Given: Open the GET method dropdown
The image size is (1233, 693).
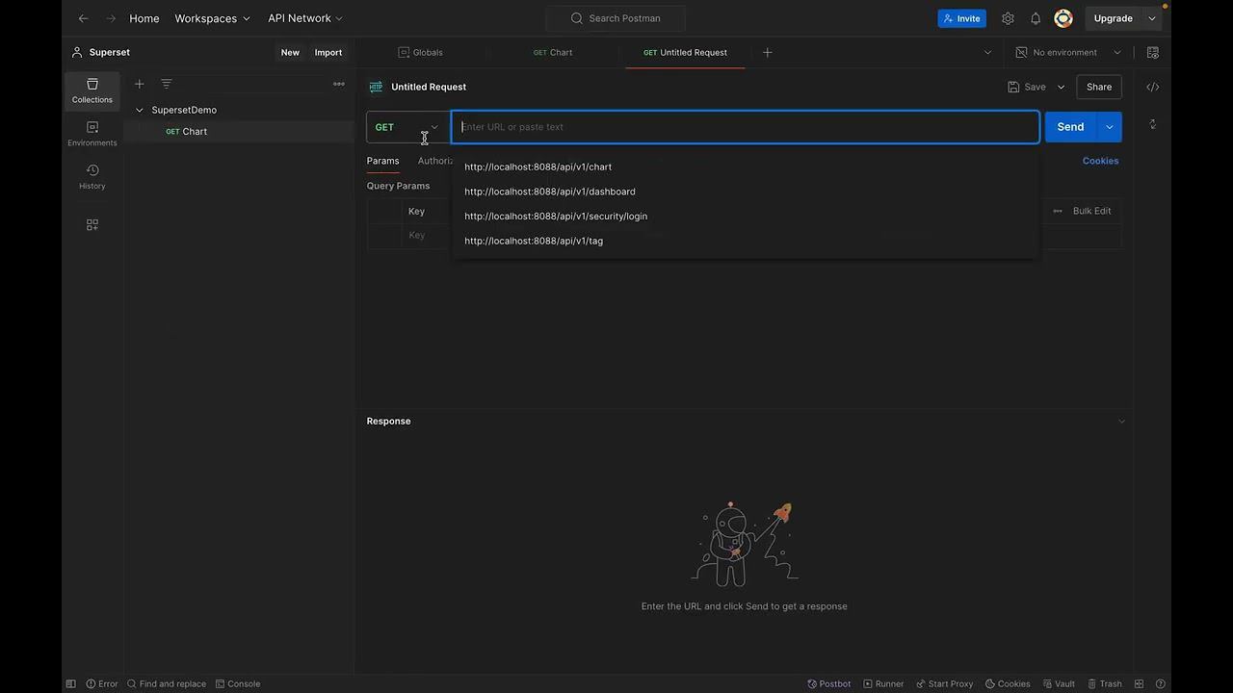Looking at the screenshot, I should (x=407, y=127).
